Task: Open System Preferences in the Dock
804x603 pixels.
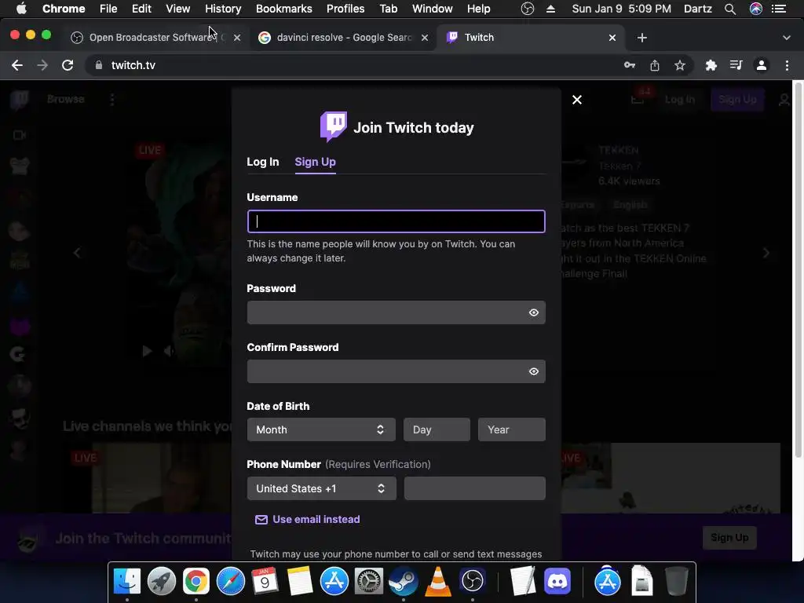Action: [x=369, y=582]
